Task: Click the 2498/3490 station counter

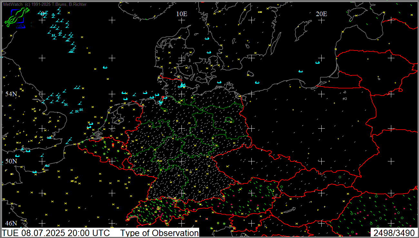Action: click(x=394, y=233)
